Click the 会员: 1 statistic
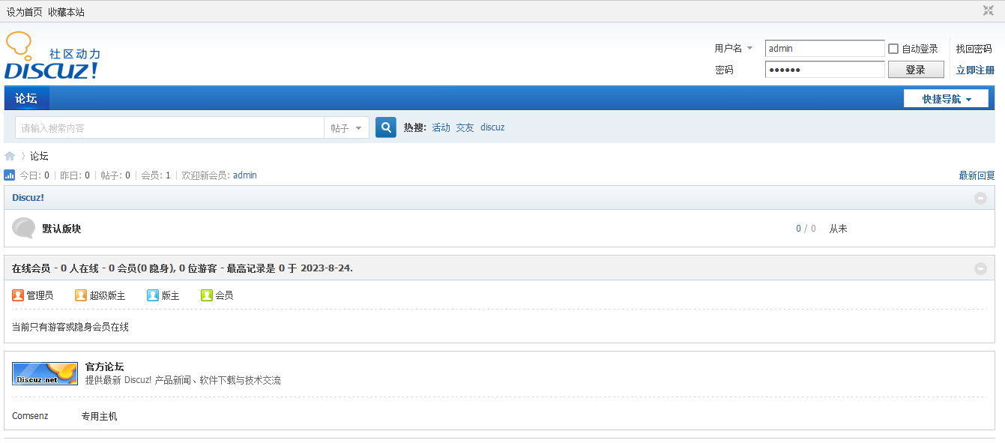 tap(156, 175)
